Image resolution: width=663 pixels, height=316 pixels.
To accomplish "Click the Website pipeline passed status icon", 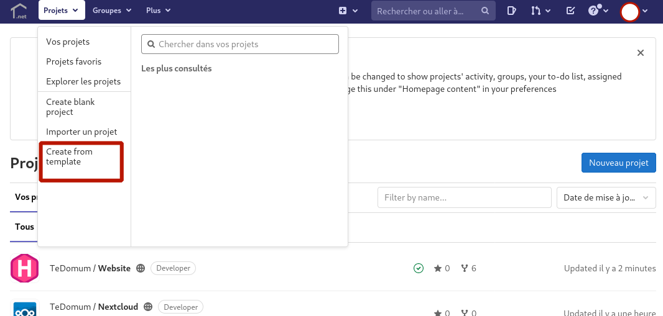I will (419, 268).
